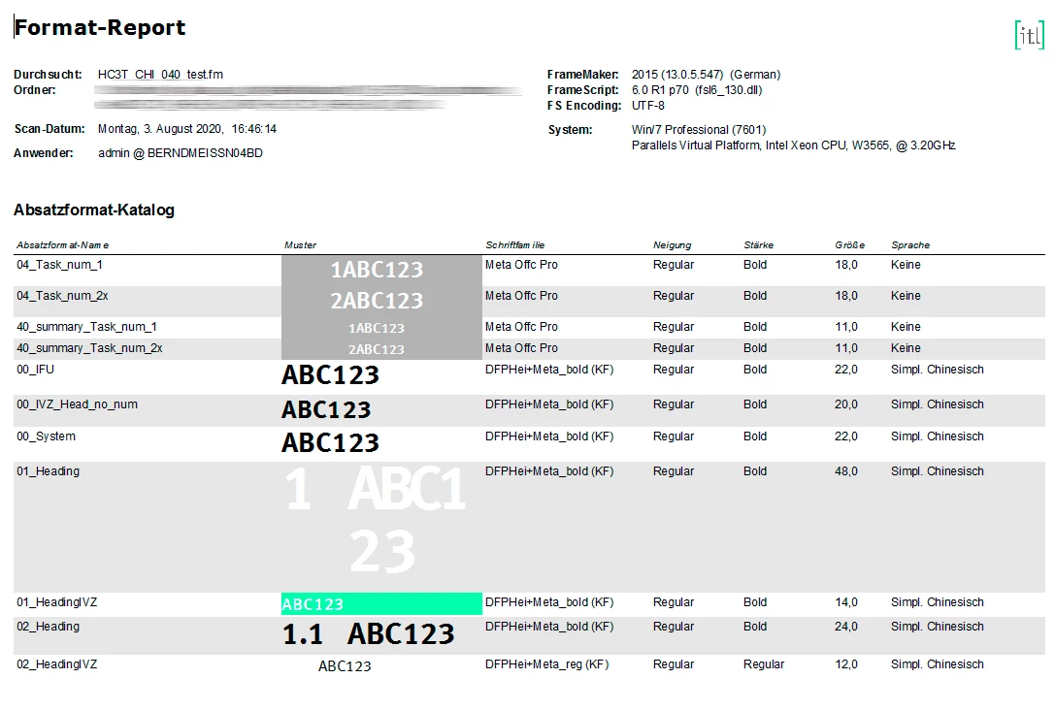The height and width of the screenshot is (711, 1055).
Task: Click the FS Encoding label
Action: [x=584, y=106]
